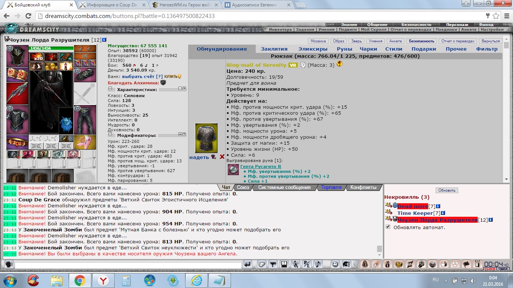Click the body armor equipment slot
513x288 pixels.
point(17,120)
